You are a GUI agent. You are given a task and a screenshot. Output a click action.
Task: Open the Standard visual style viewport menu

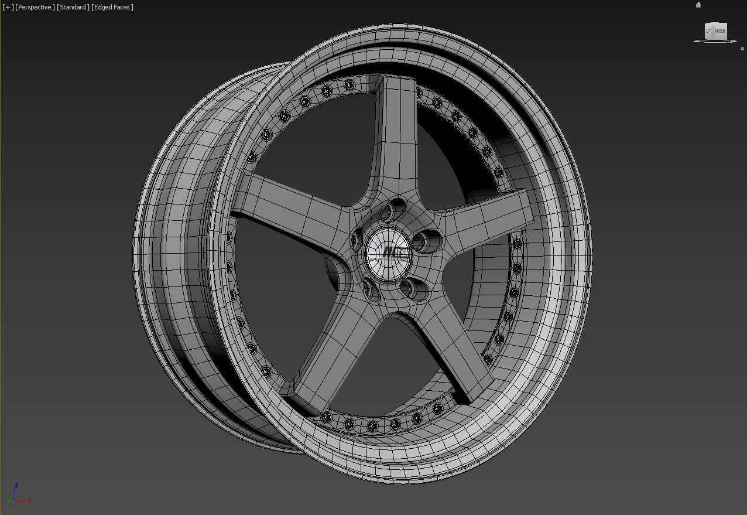pos(73,7)
